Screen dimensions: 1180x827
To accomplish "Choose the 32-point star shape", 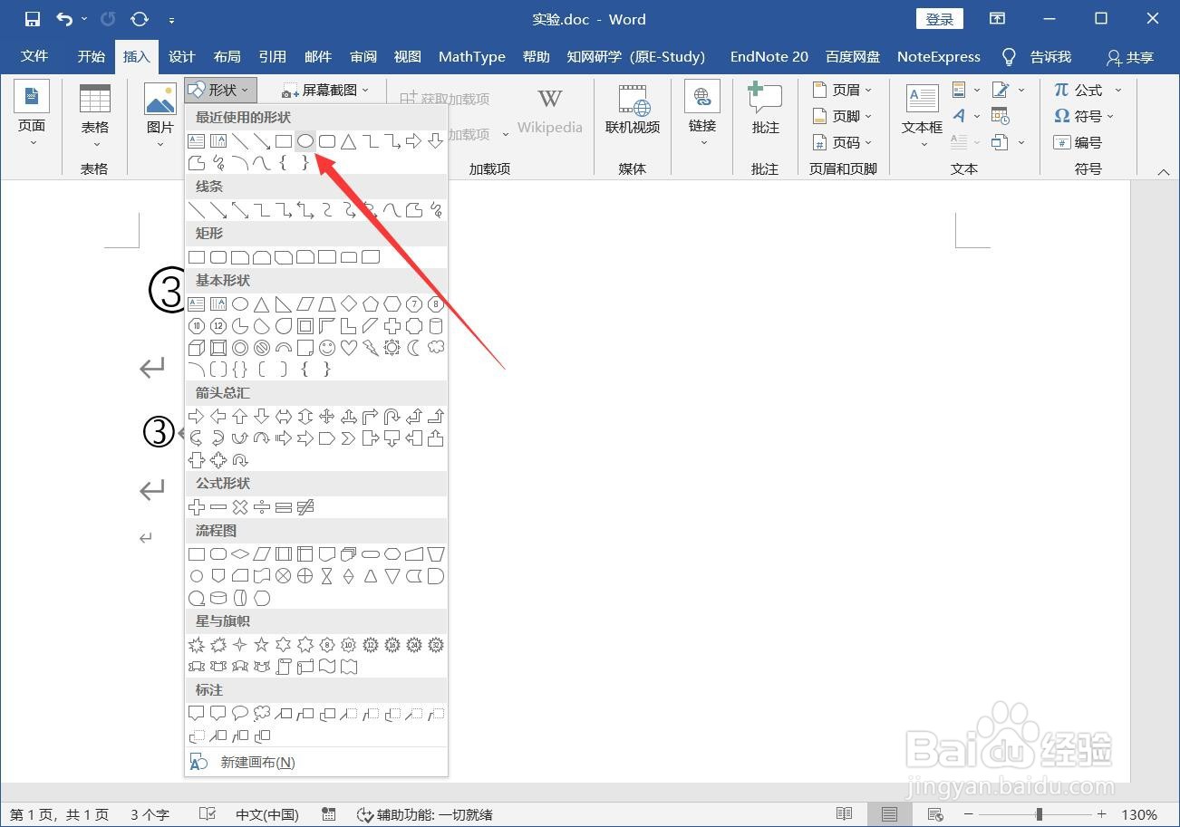I will coord(436,645).
